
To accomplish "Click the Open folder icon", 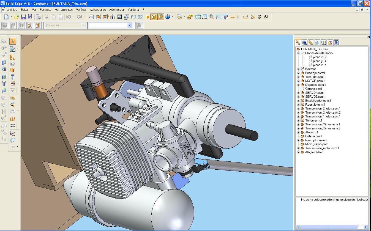I will click(17, 17).
